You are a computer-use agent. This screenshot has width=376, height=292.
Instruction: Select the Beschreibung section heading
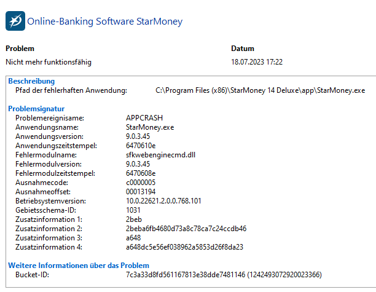point(31,81)
